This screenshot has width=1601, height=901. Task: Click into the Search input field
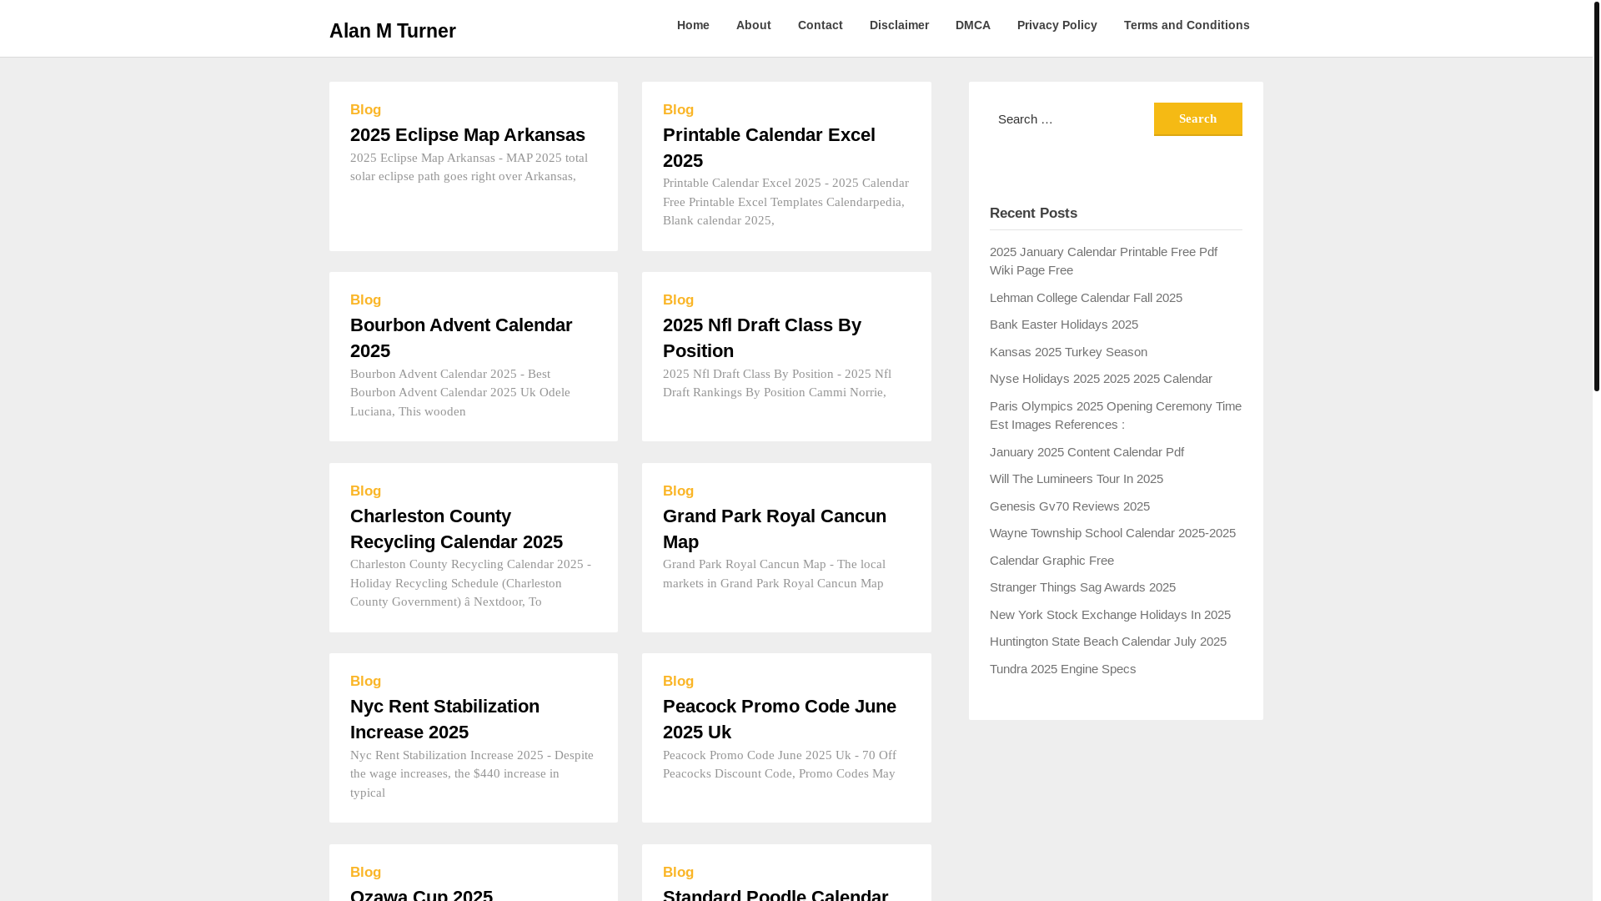[x=1070, y=119]
